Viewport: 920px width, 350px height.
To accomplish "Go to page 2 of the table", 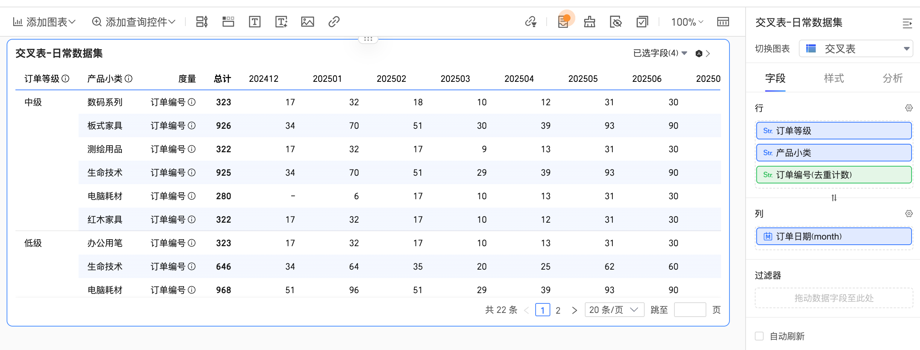I will pos(558,310).
